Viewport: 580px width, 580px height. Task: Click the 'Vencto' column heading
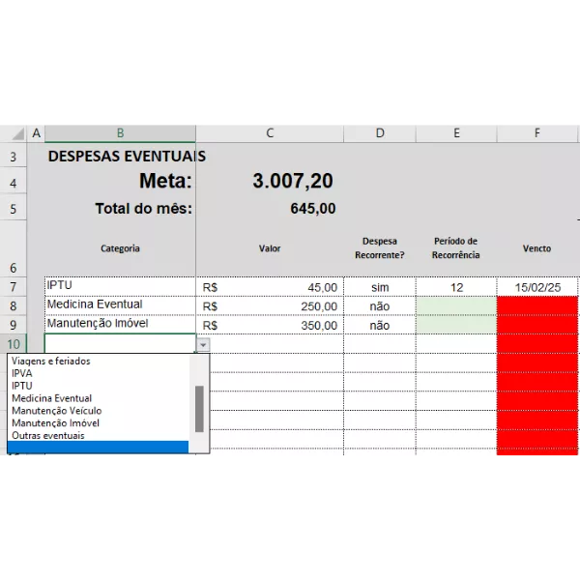536,248
